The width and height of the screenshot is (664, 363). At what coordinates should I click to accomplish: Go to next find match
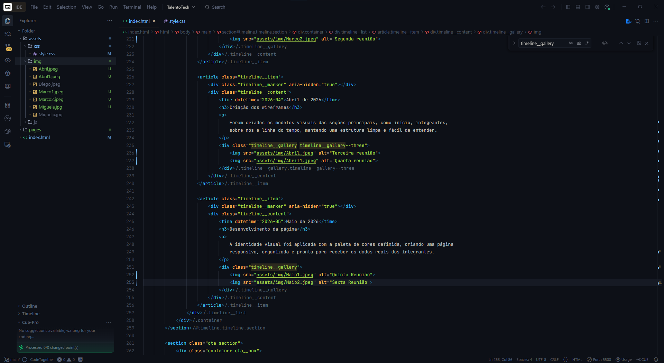coord(629,43)
